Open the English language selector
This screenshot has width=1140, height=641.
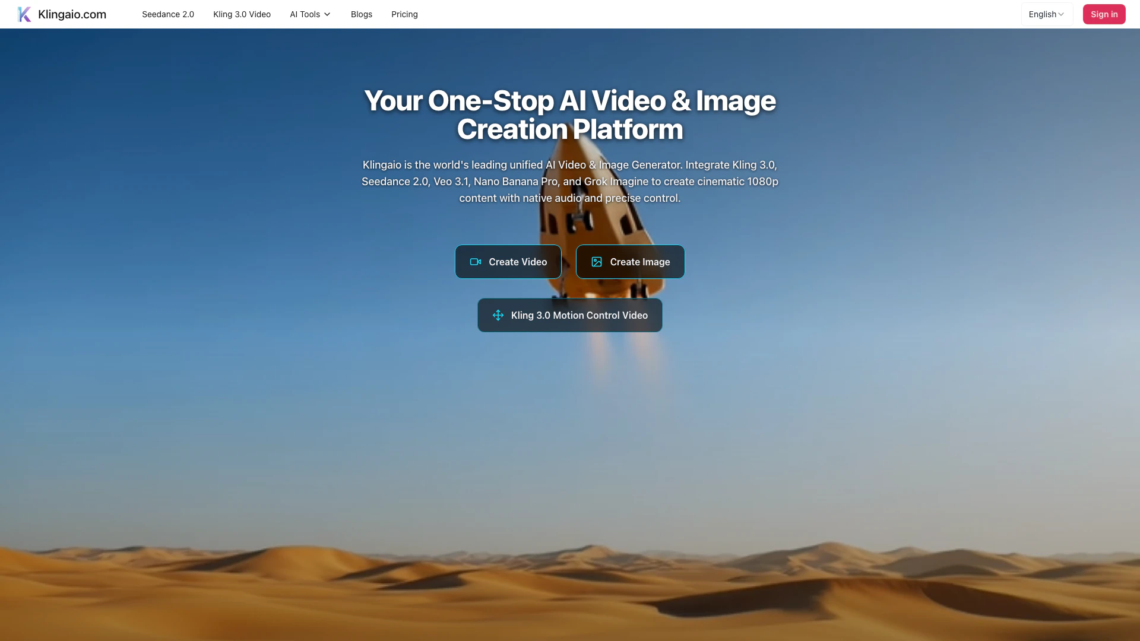[x=1042, y=14]
